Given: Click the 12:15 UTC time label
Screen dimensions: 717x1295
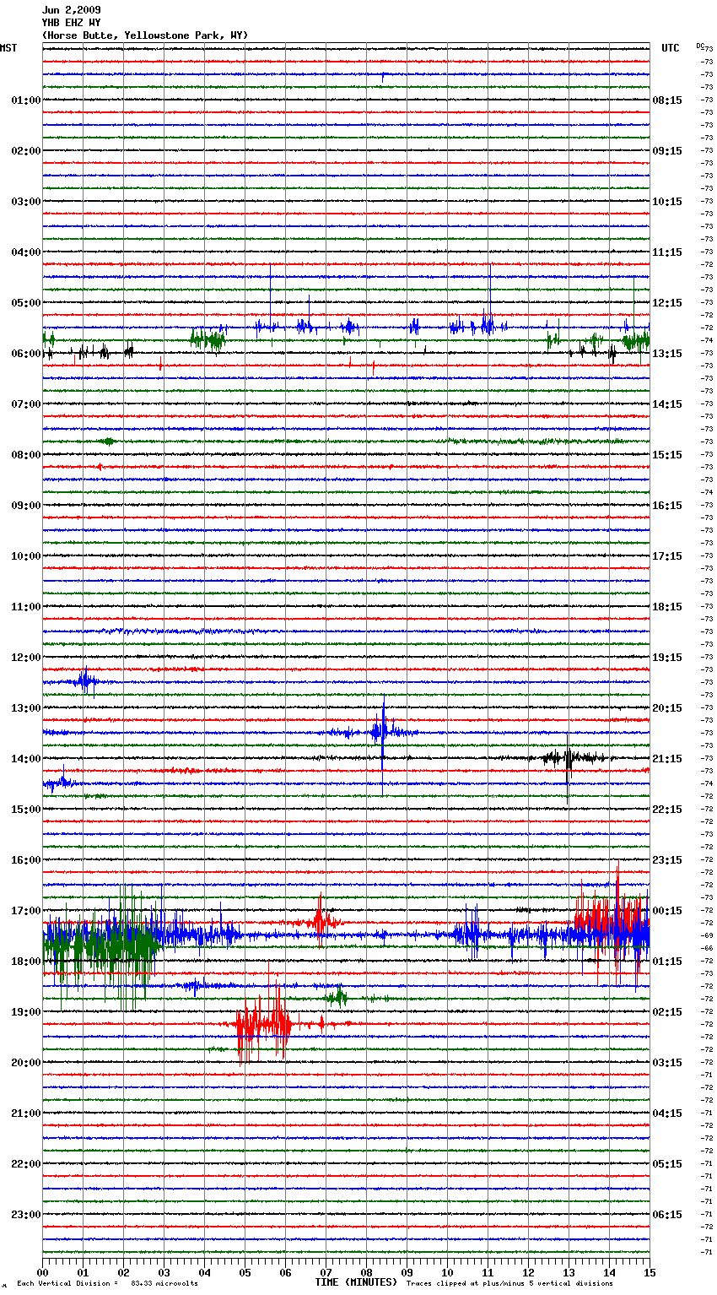Looking at the screenshot, I should pos(667,303).
